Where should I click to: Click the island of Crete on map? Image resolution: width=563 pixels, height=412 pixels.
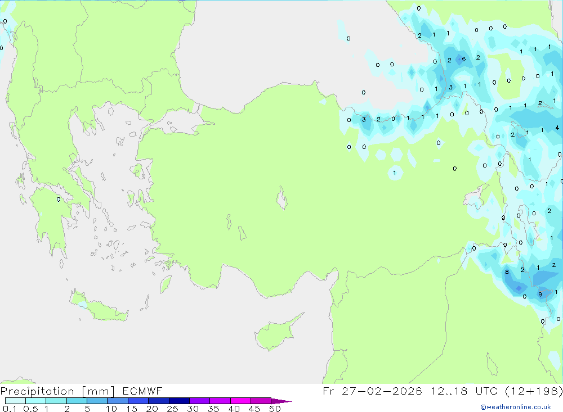point(99,306)
